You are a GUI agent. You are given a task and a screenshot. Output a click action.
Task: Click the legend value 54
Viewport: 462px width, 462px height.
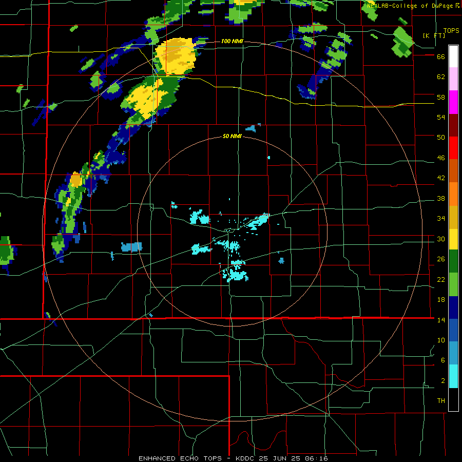(441, 117)
